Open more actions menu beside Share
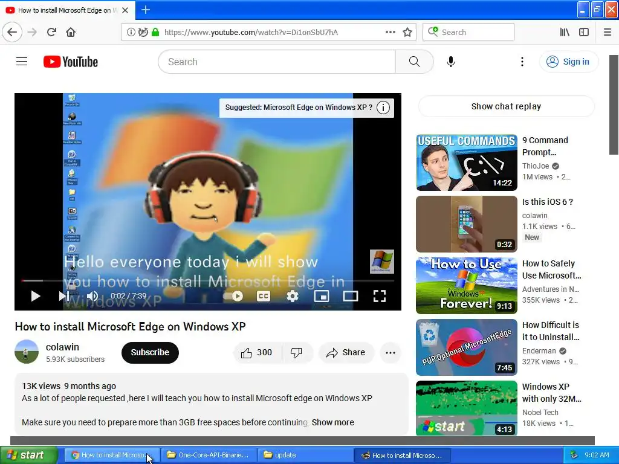Screen dimensions: 619x464 (x=391, y=353)
